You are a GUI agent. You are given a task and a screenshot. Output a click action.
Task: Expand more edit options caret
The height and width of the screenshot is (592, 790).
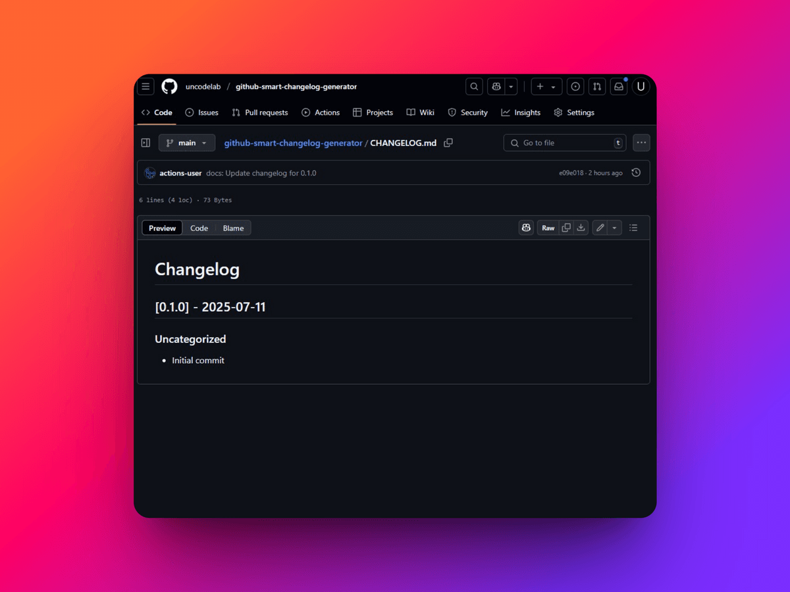coord(614,228)
